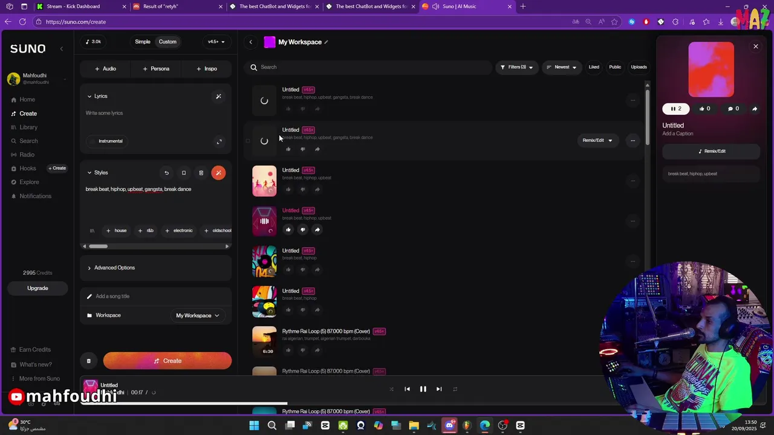Dislike the currently playing Untitled song

(302, 230)
